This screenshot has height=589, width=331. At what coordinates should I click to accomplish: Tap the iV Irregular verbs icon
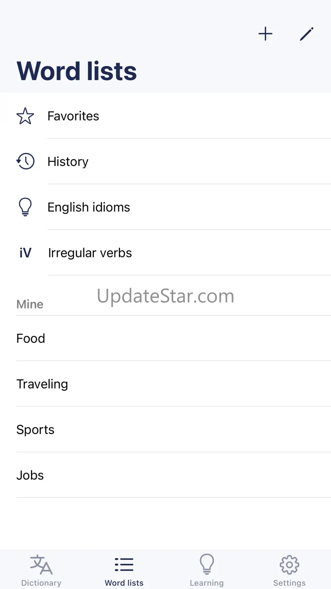click(25, 253)
